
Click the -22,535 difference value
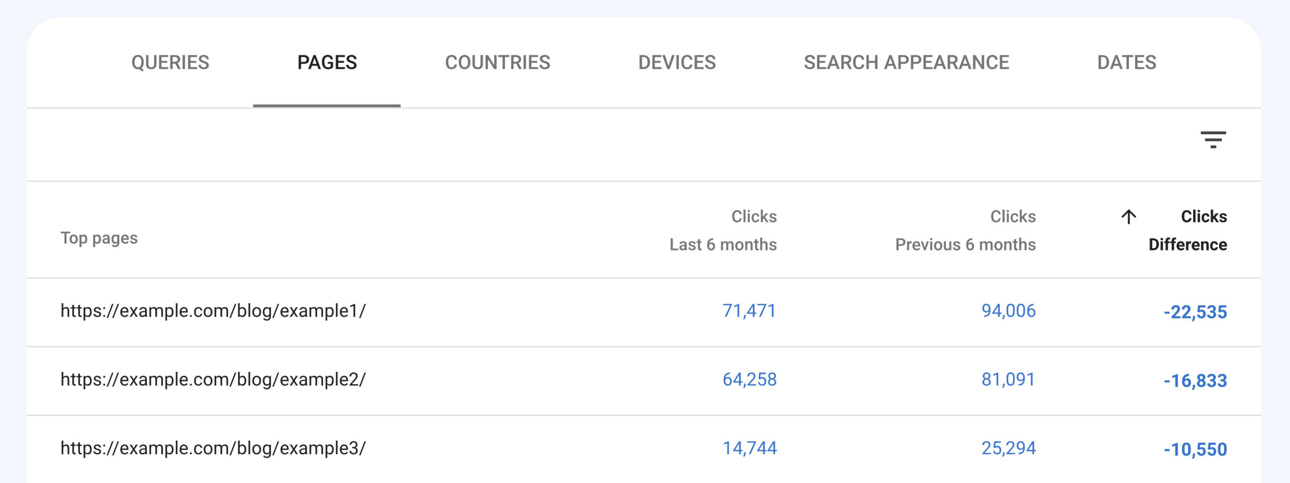(1195, 312)
